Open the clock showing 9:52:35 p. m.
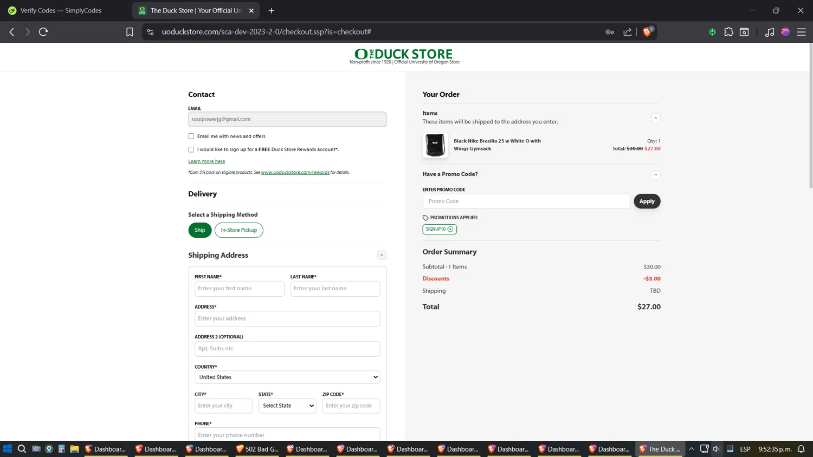The height and width of the screenshot is (457, 813). (775, 449)
